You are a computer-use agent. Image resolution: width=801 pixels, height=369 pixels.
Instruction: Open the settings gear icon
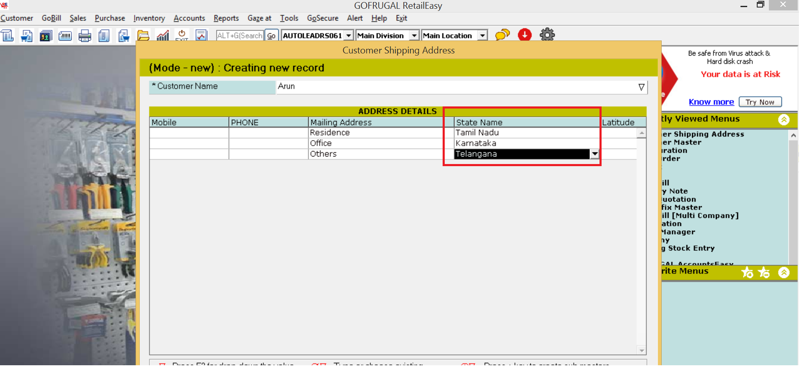pos(547,35)
